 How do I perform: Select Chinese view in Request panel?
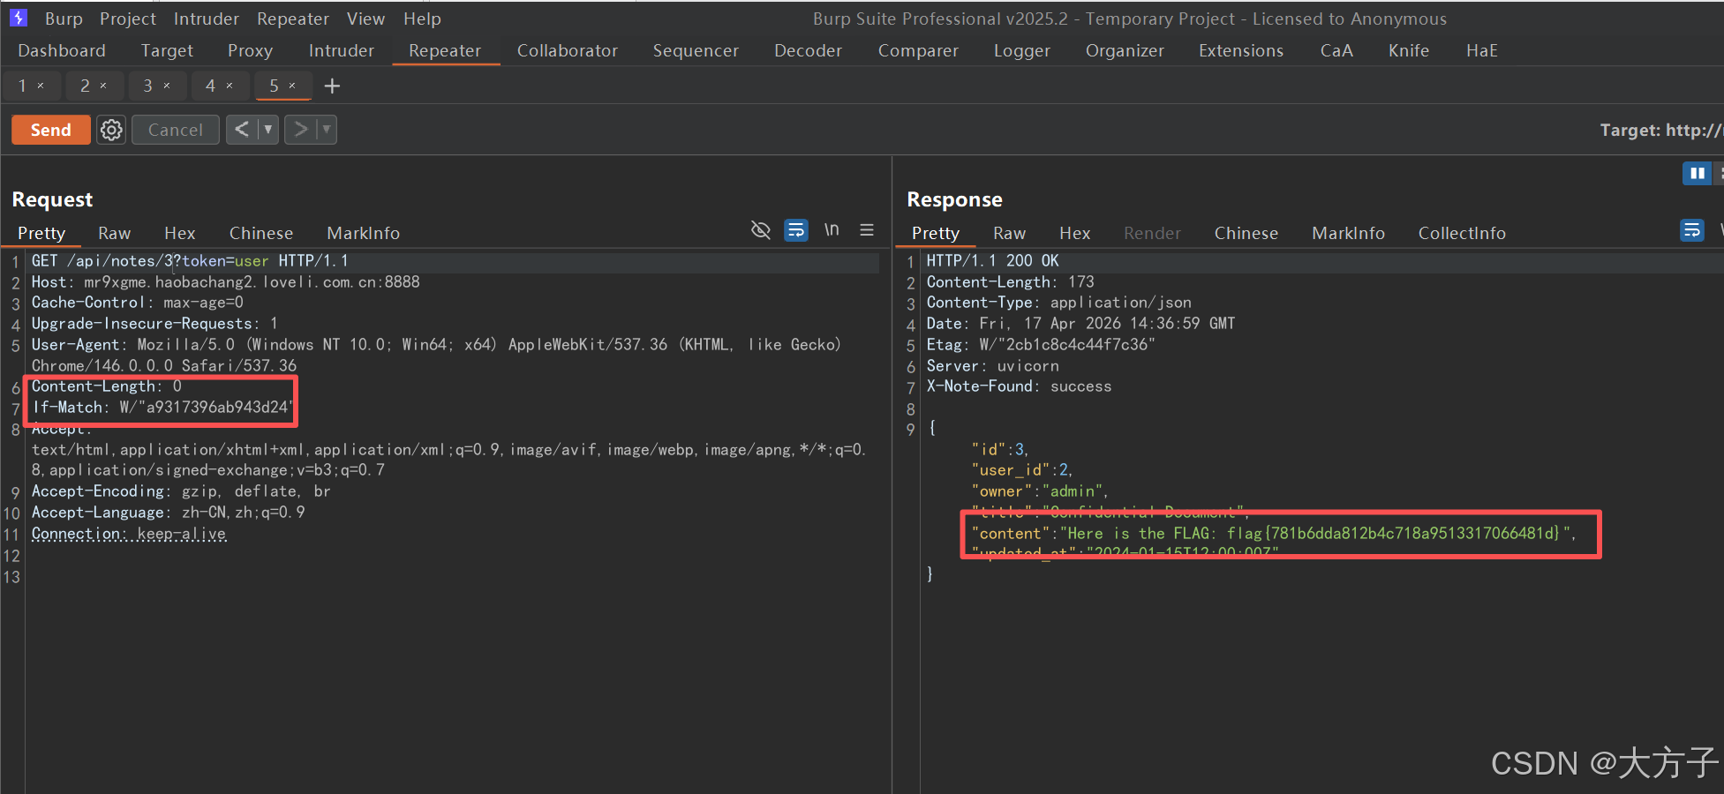pos(261,233)
